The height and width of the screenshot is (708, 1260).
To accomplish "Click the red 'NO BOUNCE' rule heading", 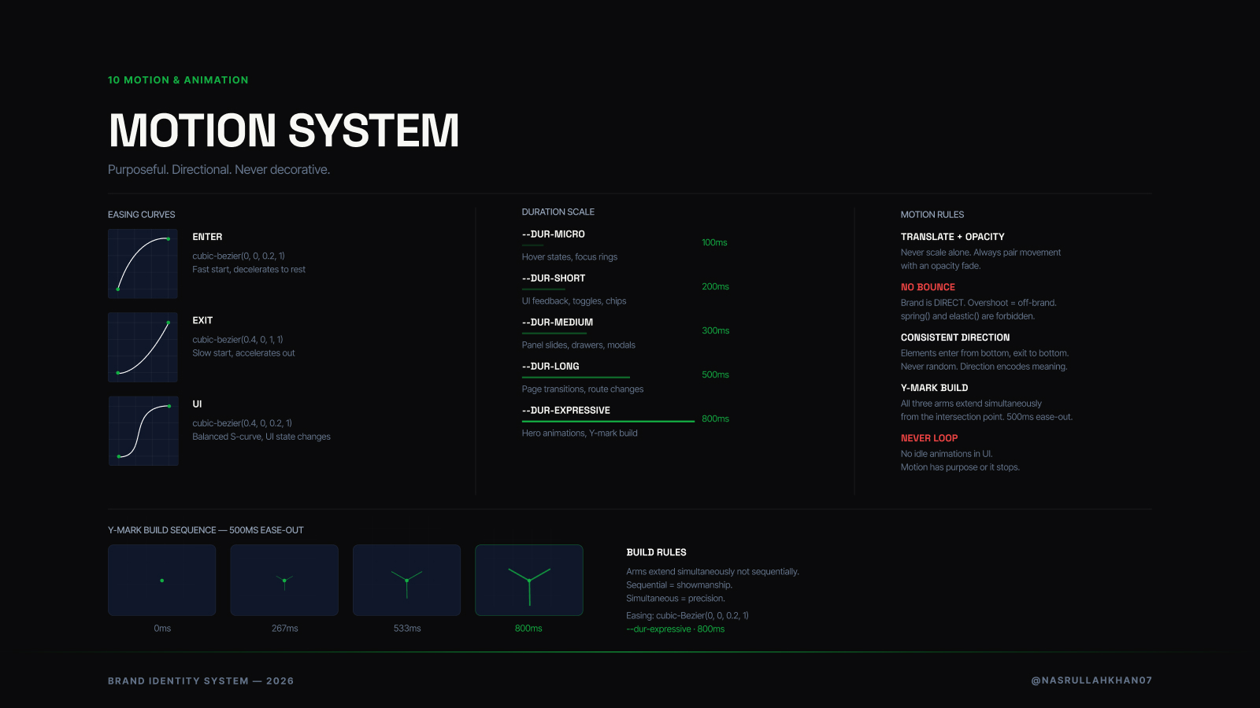I will (928, 287).
